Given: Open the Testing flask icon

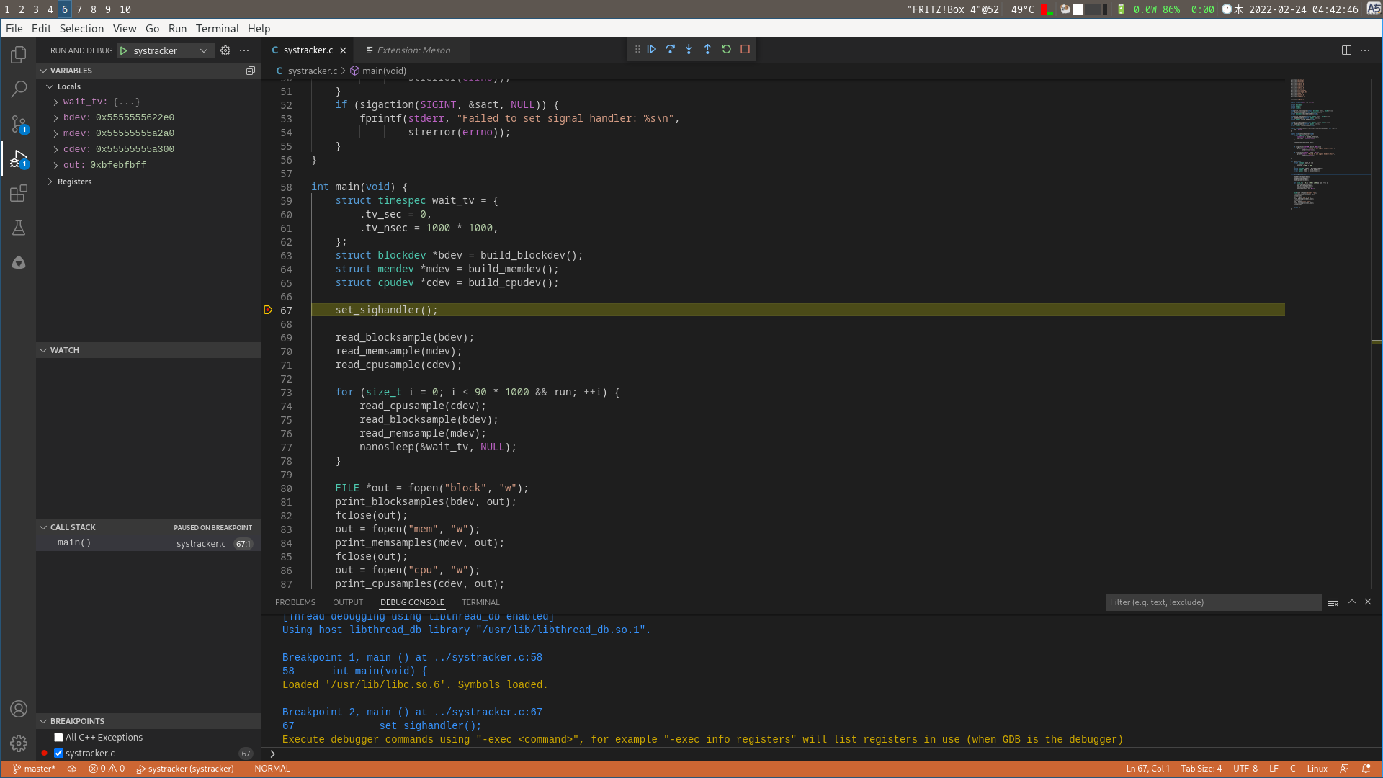Looking at the screenshot, I should pos(19,228).
